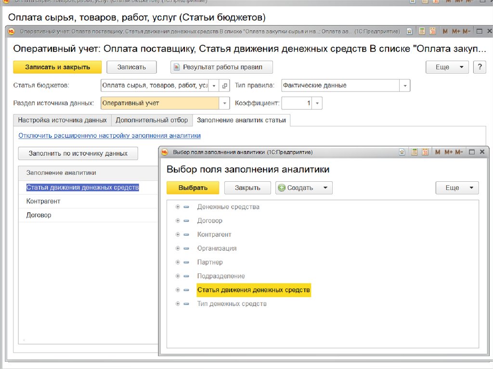Switch to Настройка источника данных tab
Viewport: 493px width, 369px height.
[62, 120]
